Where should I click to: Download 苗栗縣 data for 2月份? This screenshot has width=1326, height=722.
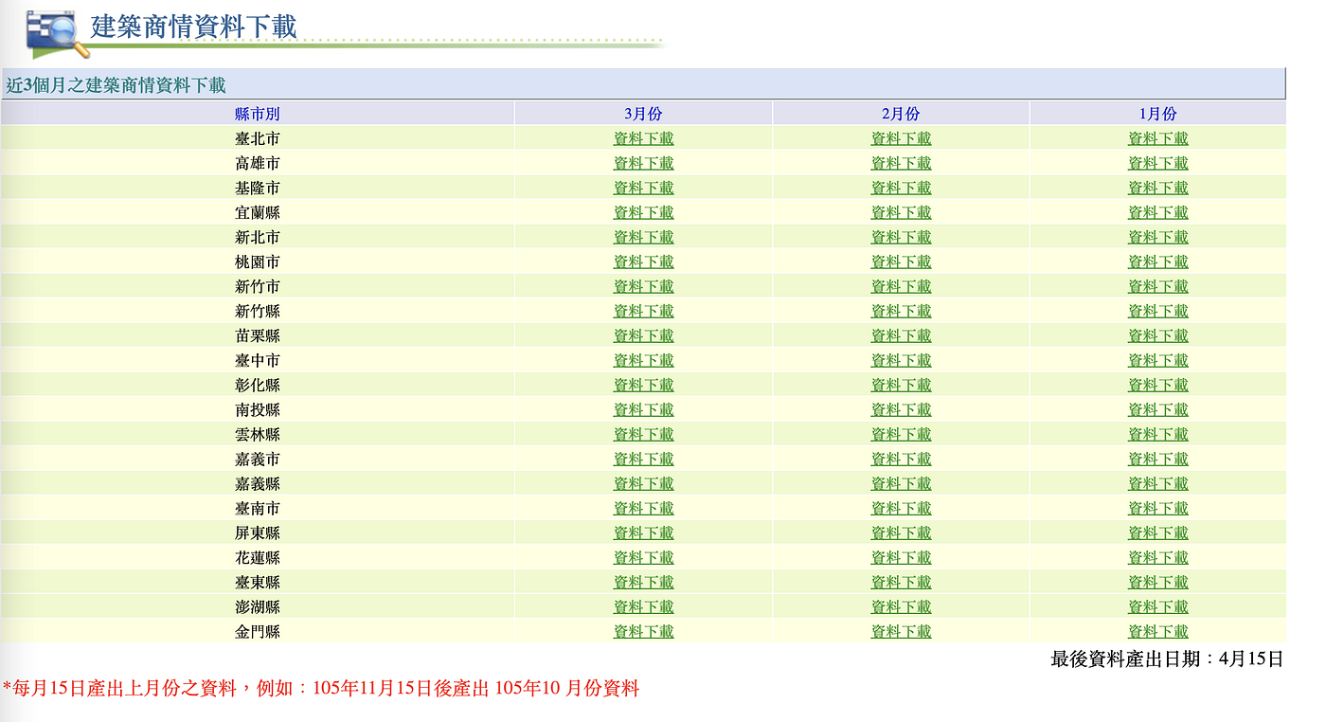(901, 335)
